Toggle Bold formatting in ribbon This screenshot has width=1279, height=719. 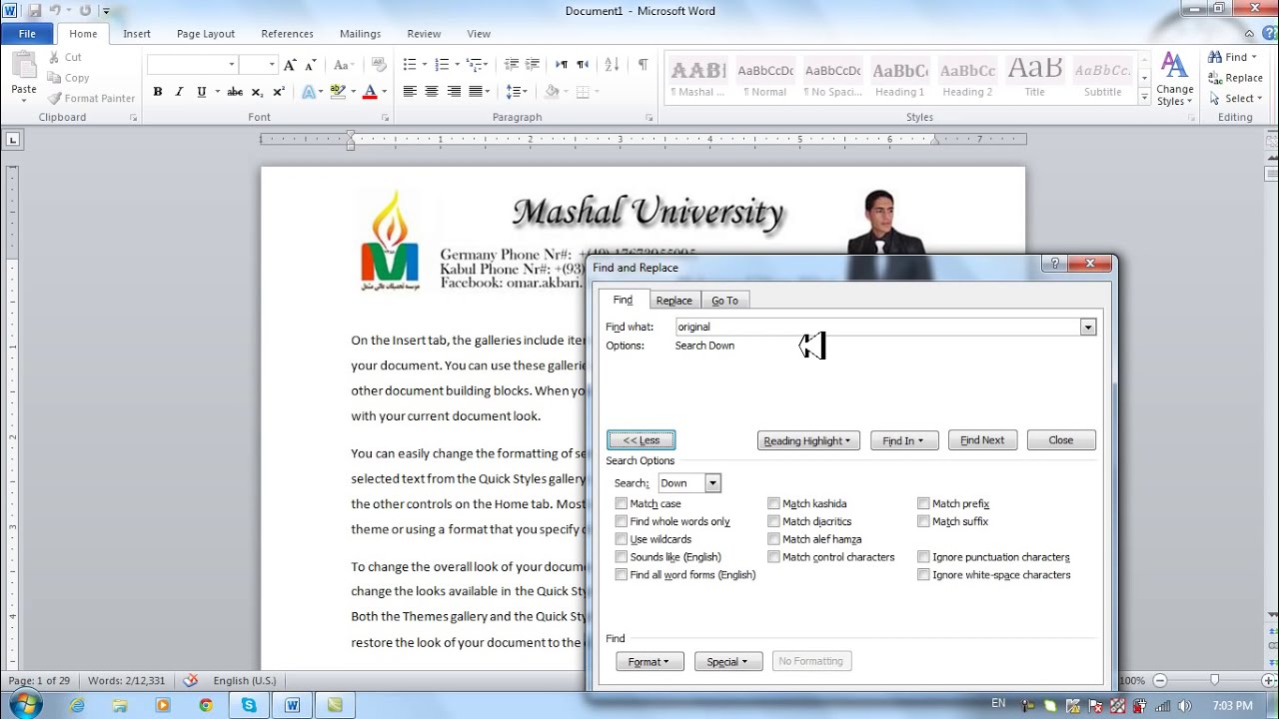tap(158, 92)
